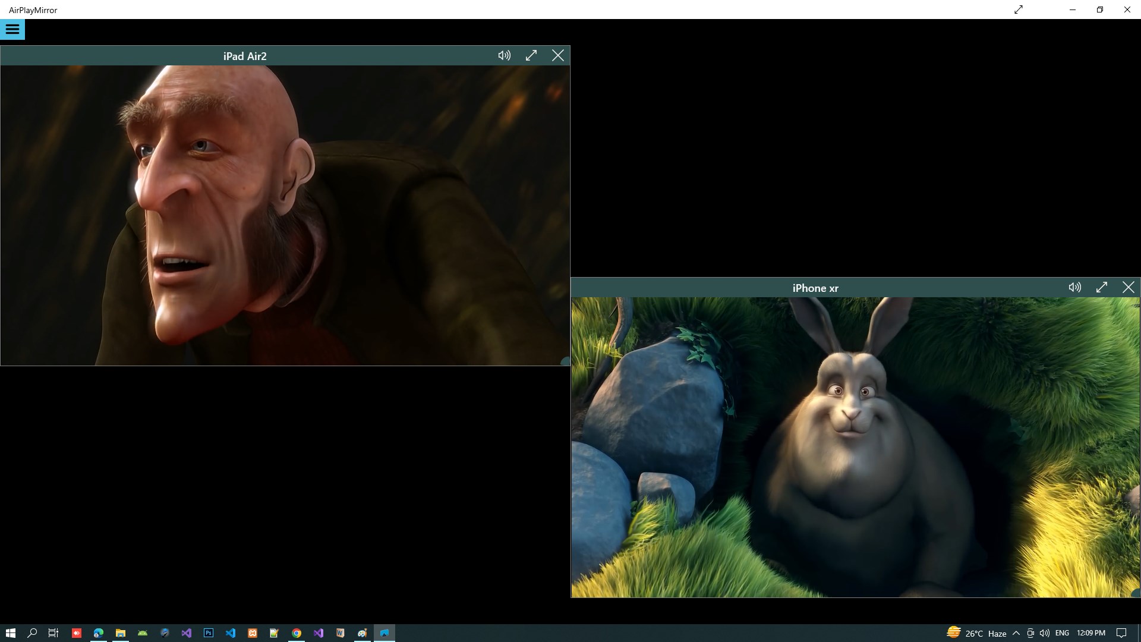Open the AirPlayMirror sidebar menu
Screen dimensions: 1141x642
coord(12,29)
